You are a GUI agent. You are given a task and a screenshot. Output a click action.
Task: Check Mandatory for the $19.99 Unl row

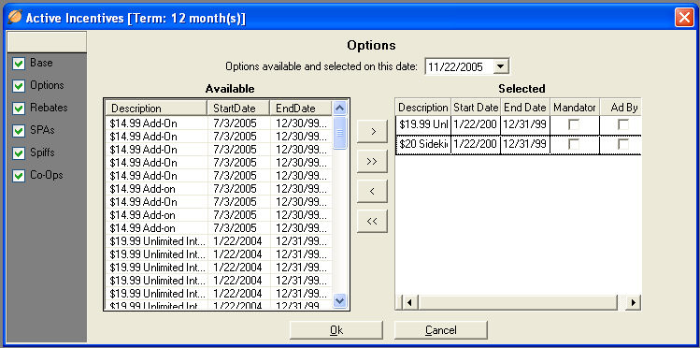point(574,125)
